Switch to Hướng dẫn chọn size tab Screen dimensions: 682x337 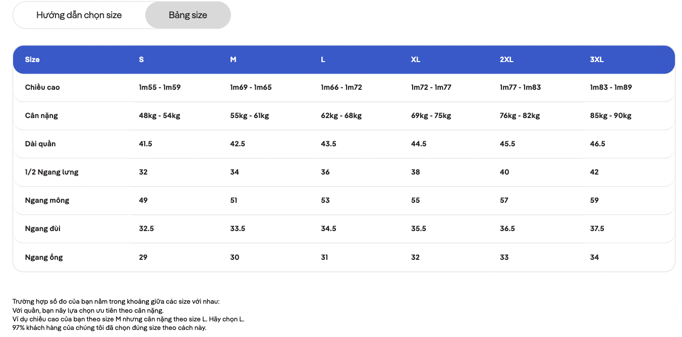tap(79, 15)
